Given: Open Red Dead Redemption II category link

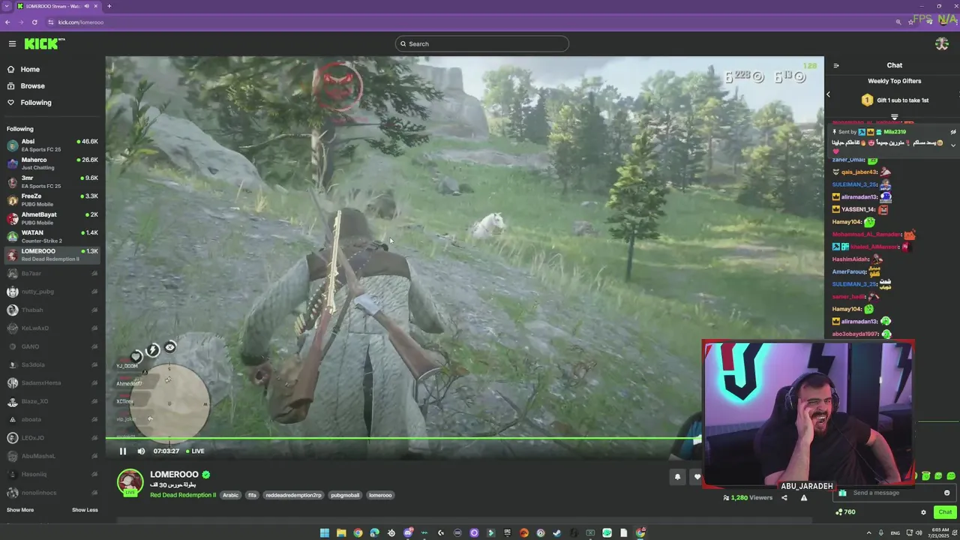Looking at the screenshot, I should (x=183, y=495).
